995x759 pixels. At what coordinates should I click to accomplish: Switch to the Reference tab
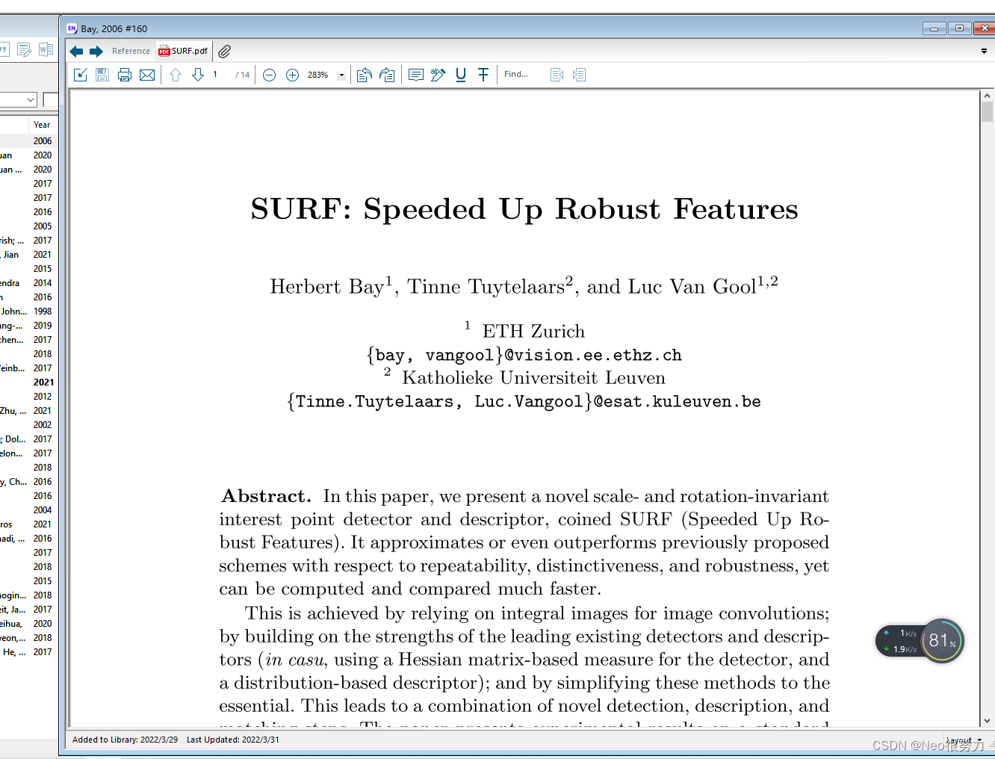click(x=131, y=51)
